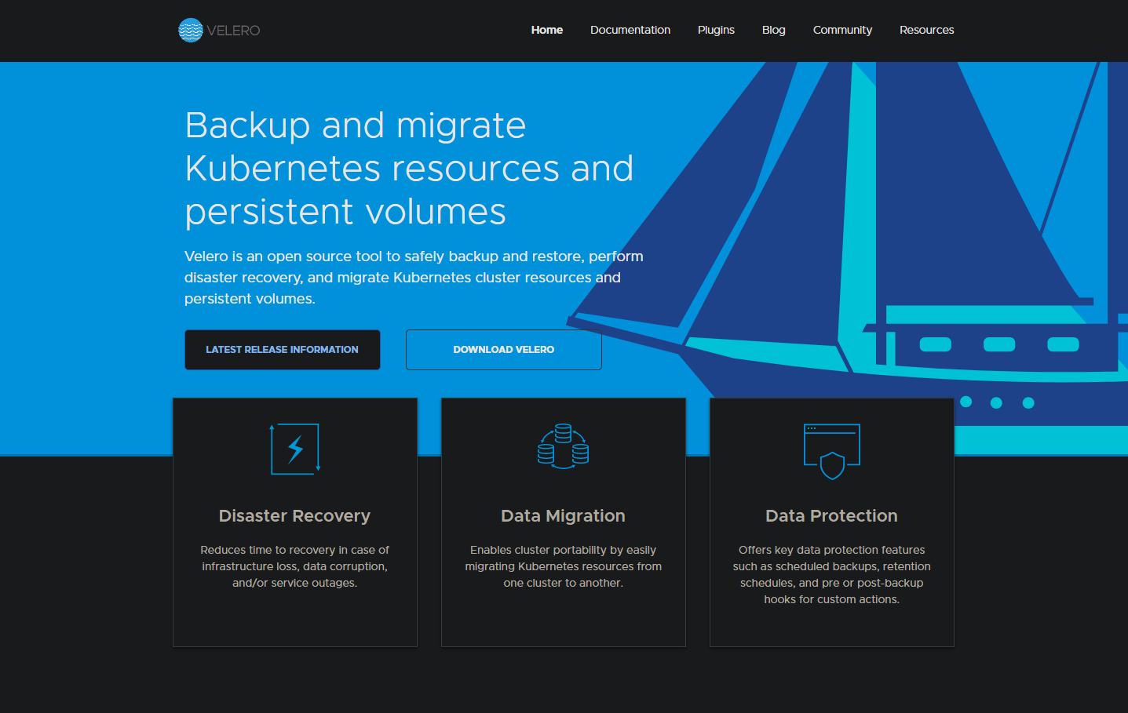This screenshot has height=713, width=1128.
Task: Click the Disaster Recovery description paragraph
Action: 294,566
